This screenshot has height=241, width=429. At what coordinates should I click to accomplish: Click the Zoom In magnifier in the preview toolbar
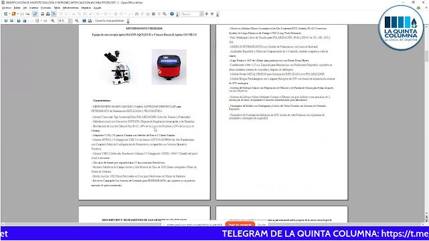[52, 21]
